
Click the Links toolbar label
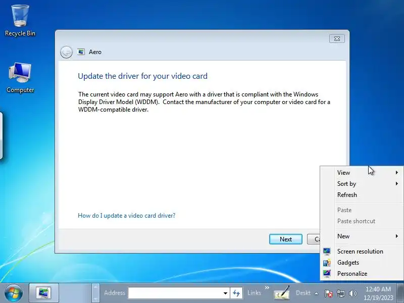pos(254,293)
